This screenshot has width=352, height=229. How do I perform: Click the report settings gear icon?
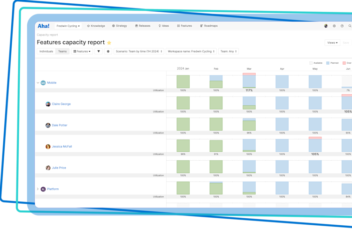click(108, 52)
